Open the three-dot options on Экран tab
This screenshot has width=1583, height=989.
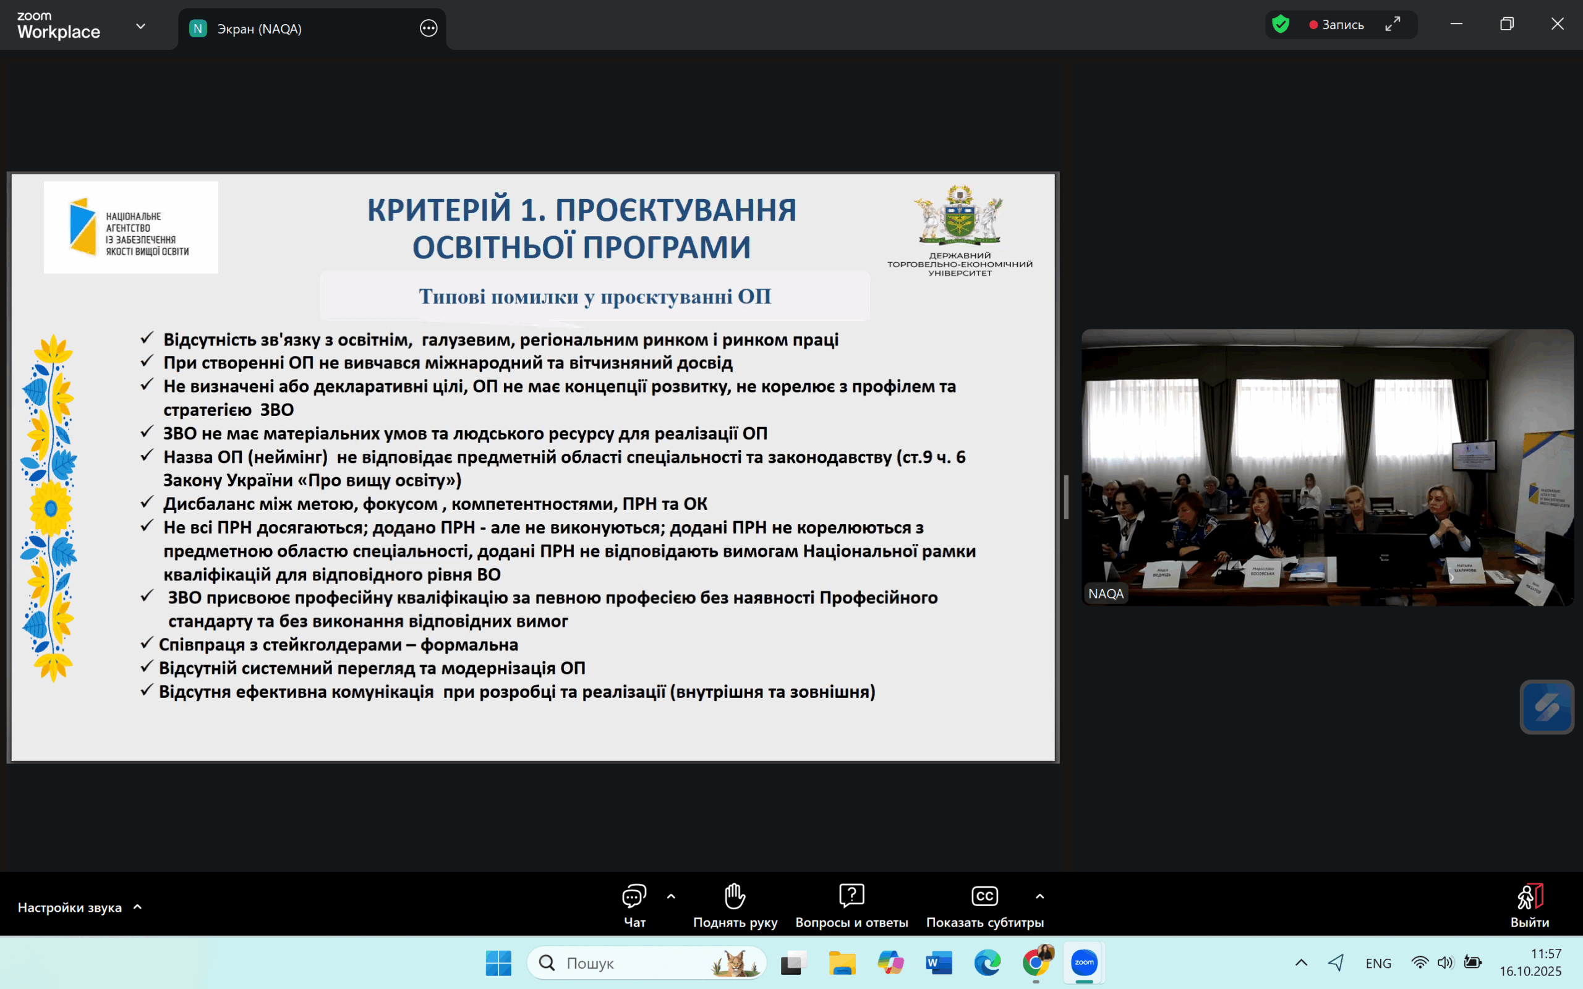pos(429,28)
